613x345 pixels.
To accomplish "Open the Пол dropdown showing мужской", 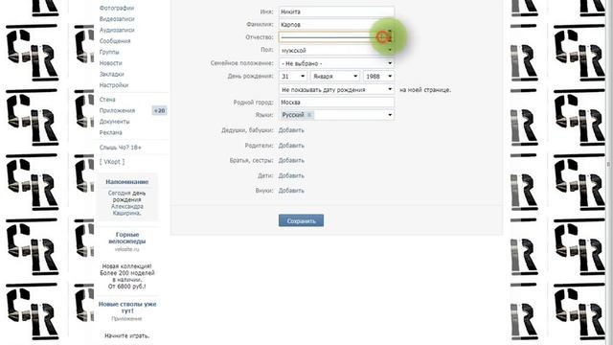I will click(x=336, y=50).
